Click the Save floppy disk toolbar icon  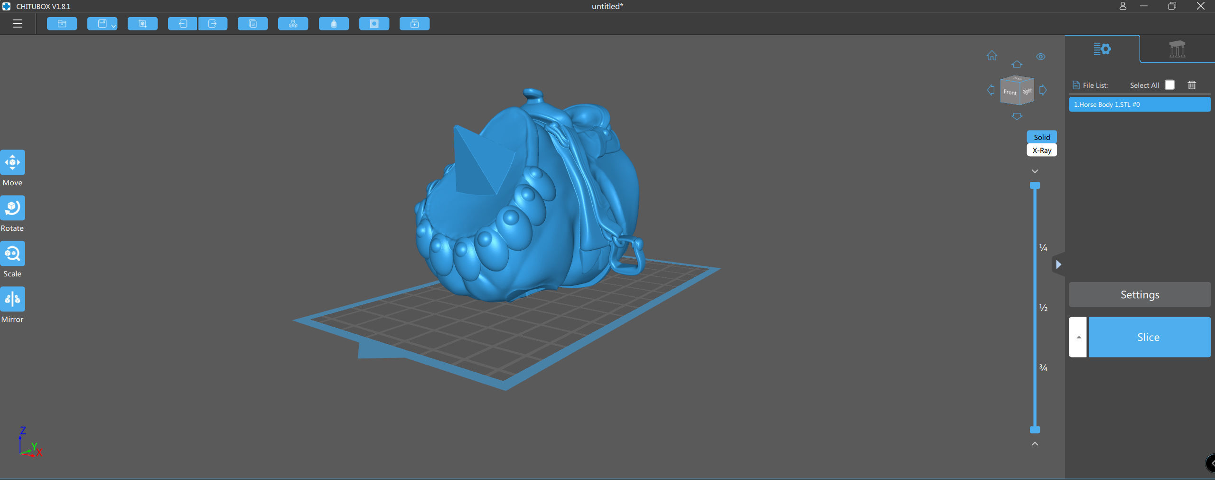[102, 24]
